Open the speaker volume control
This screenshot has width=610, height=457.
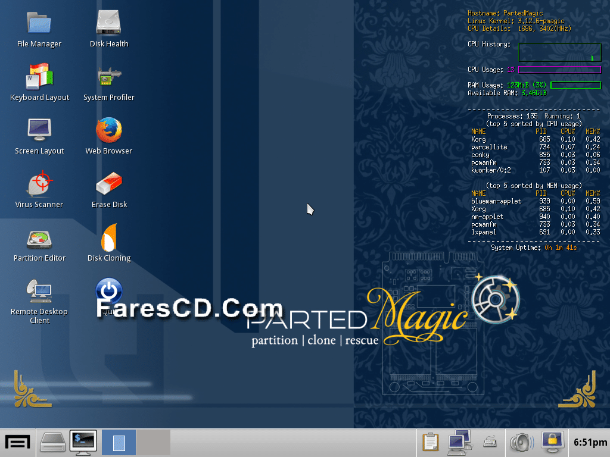coord(522,443)
